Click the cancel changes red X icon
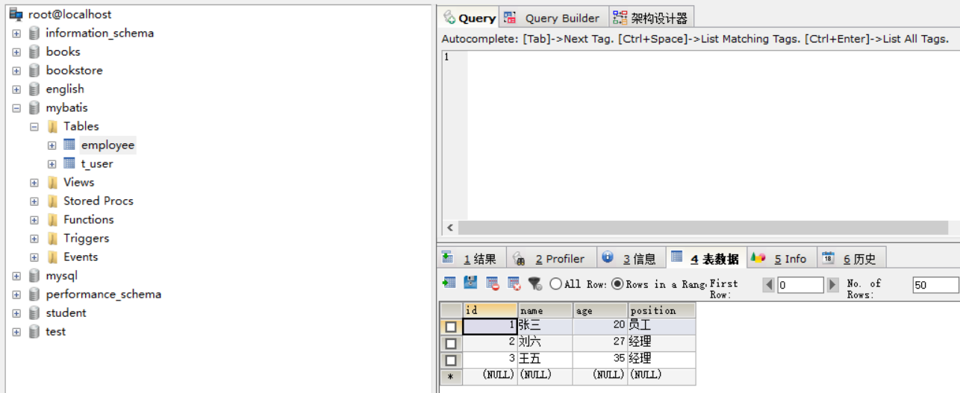This screenshot has width=960, height=393. tap(514, 283)
